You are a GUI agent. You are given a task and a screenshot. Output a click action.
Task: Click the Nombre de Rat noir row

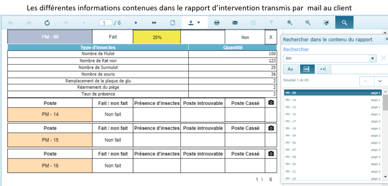pos(142,61)
